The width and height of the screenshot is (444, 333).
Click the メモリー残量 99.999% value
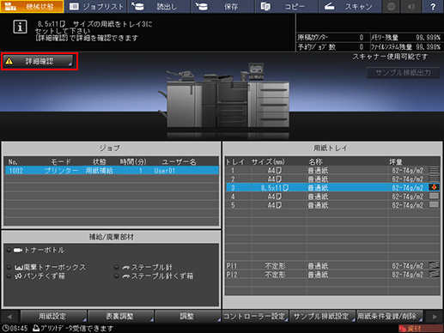pyautogui.click(x=428, y=38)
